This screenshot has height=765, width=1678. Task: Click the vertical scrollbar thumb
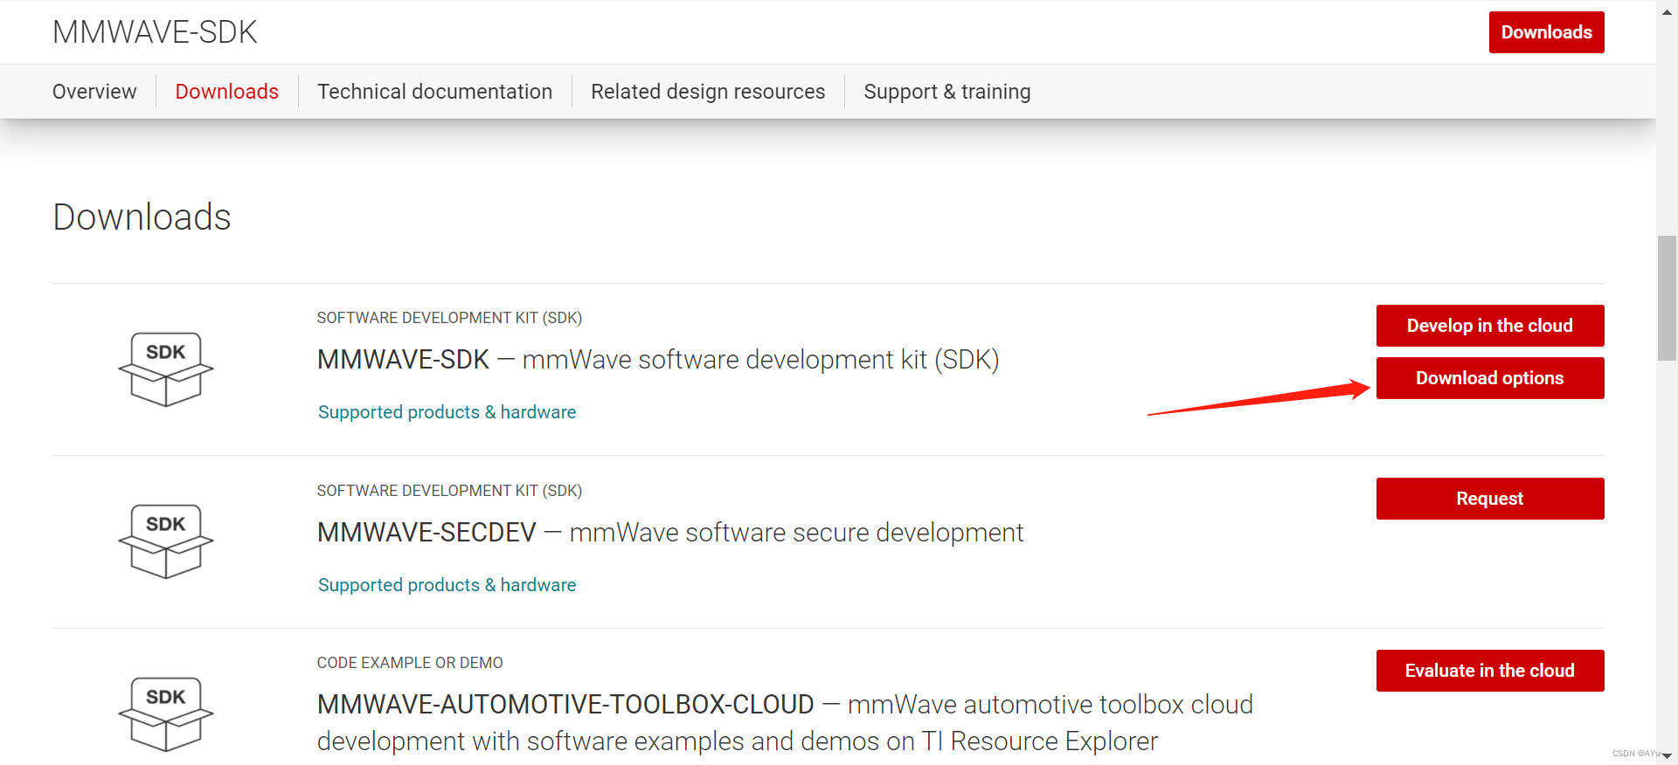(1668, 298)
